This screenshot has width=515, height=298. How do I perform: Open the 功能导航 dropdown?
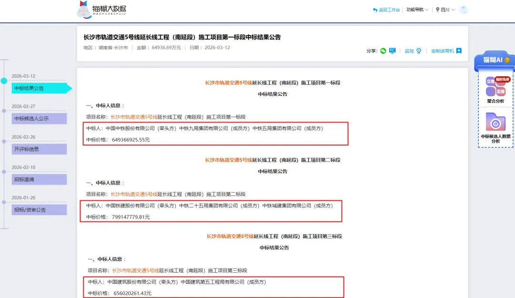(417, 10)
